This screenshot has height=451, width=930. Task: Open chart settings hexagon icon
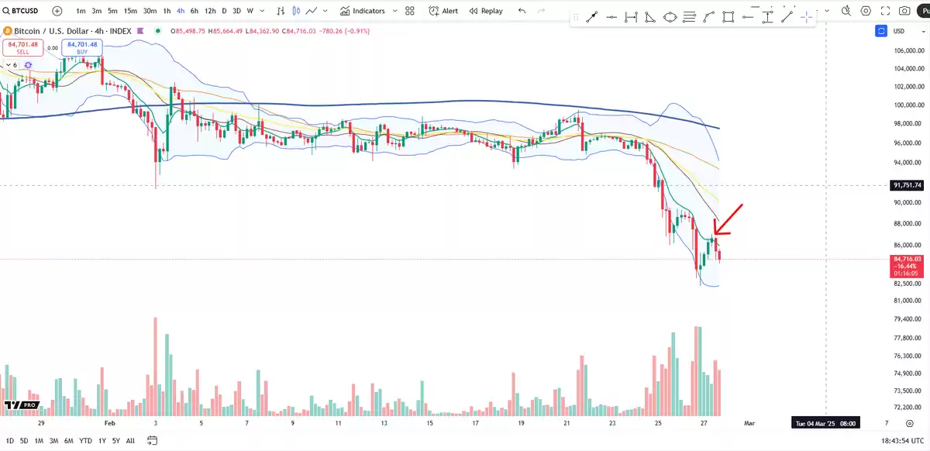866,11
